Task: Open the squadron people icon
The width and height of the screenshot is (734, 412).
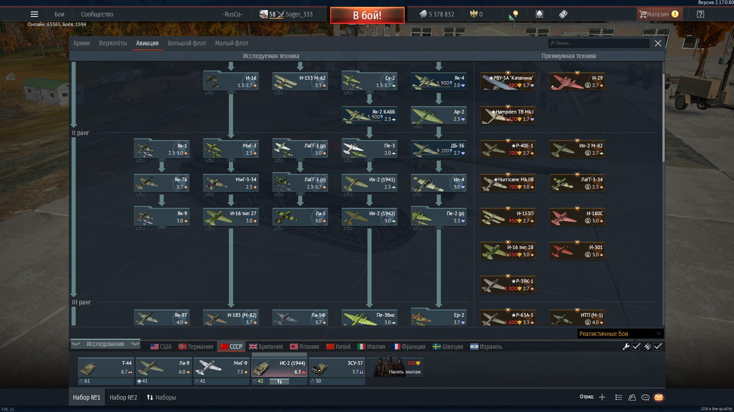Action: point(632,397)
